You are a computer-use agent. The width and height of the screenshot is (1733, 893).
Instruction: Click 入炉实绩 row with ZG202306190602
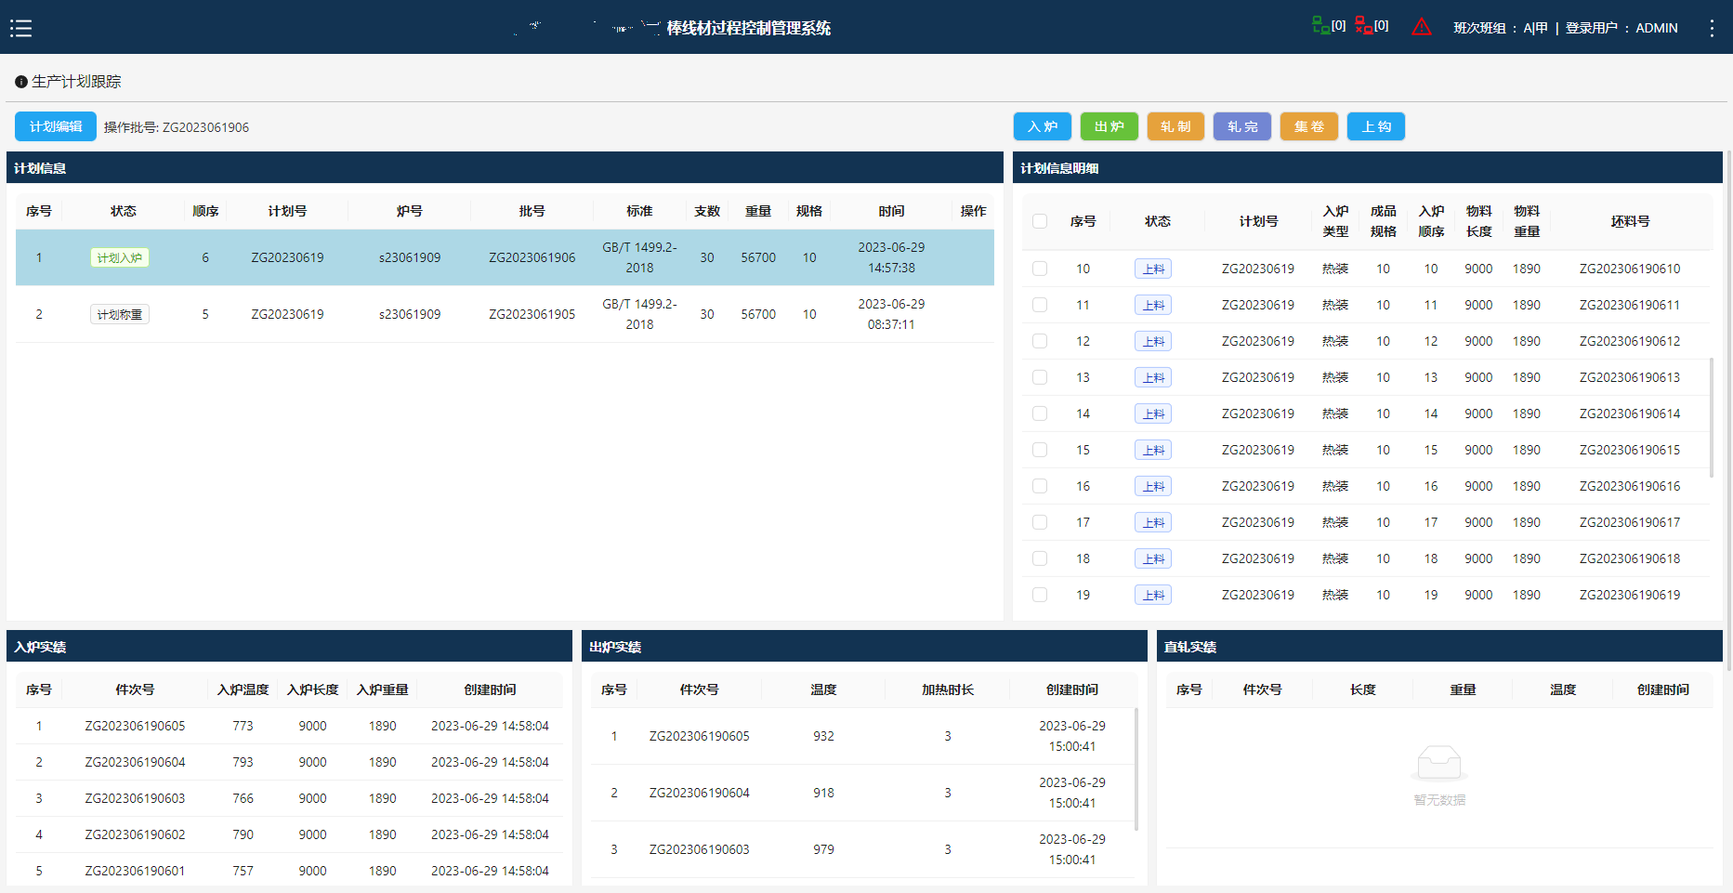(289, 834)
